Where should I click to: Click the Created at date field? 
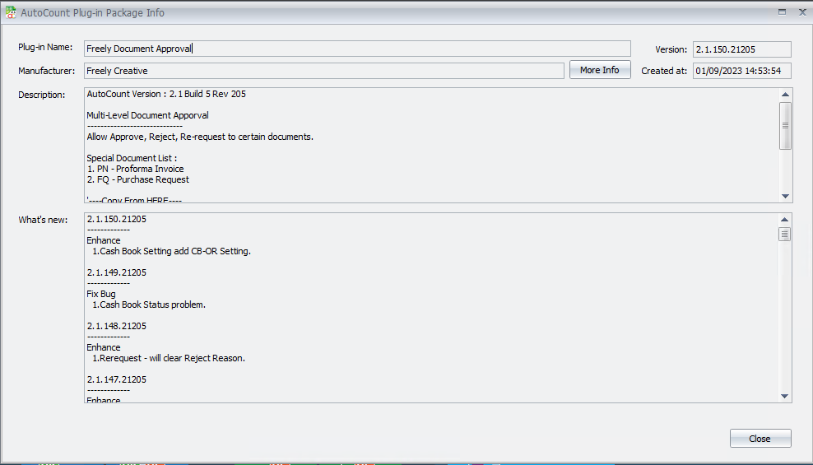pos(742,71)
